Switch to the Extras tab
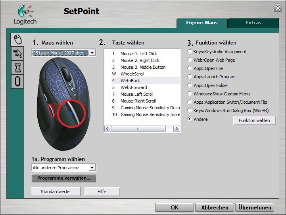This screenshot has height=215, width=286. (x=253, y=23)
